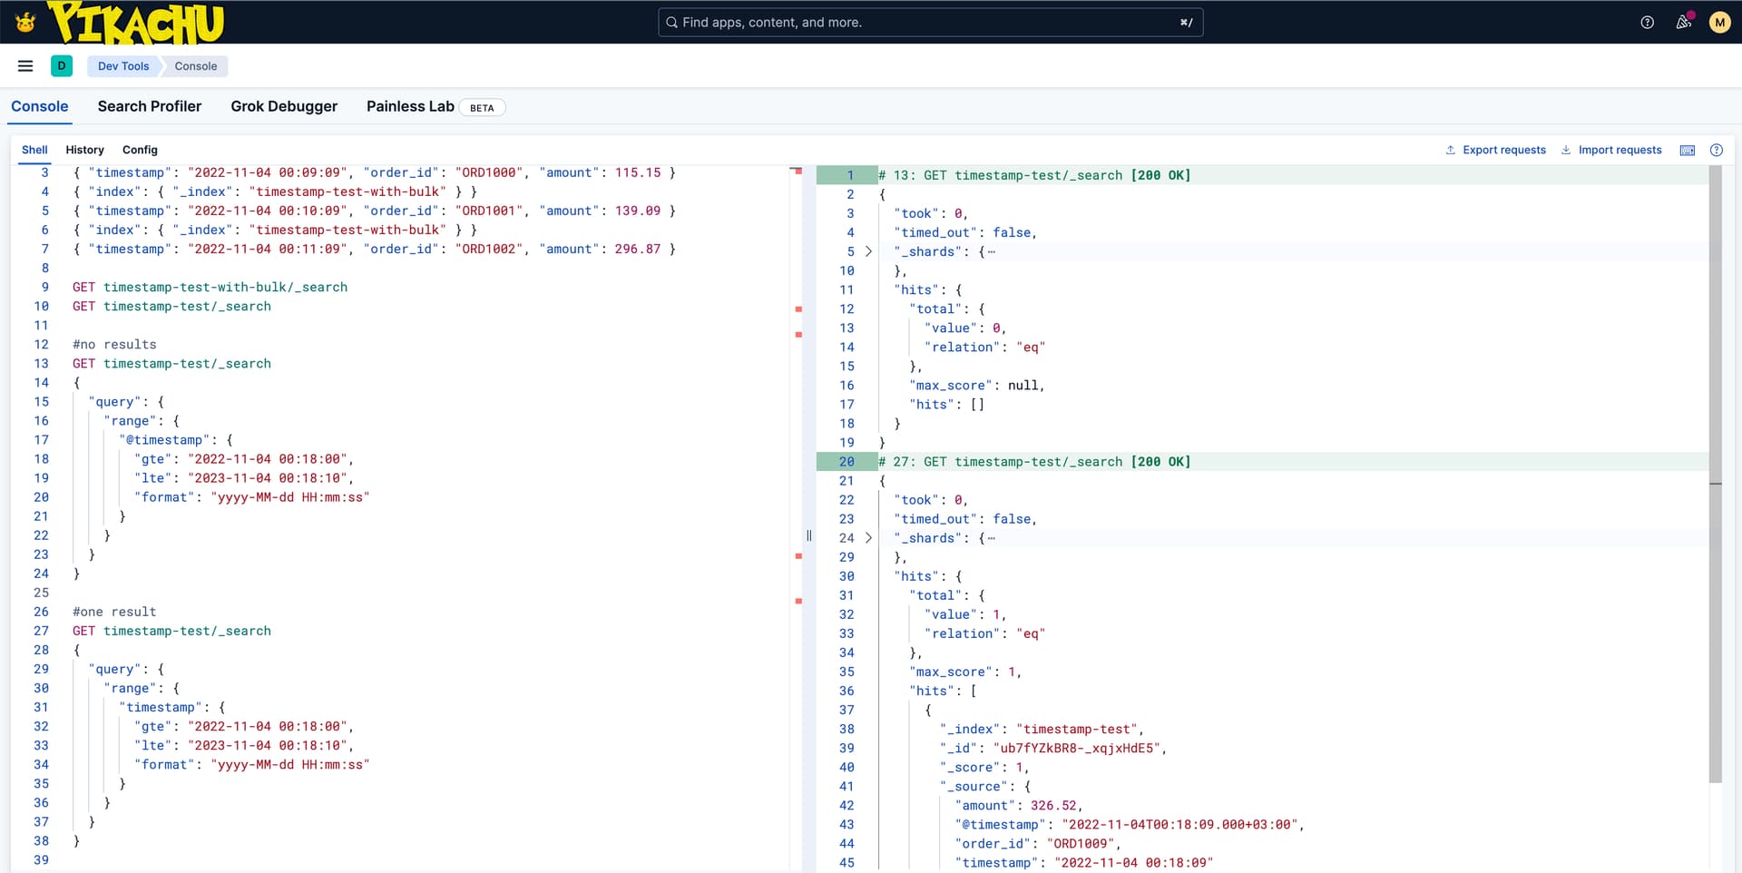Image resolution: width=1742 pixels, height=873 pixels.
Task: Click the Pikachu logo in header
Action: click(136, 23)
